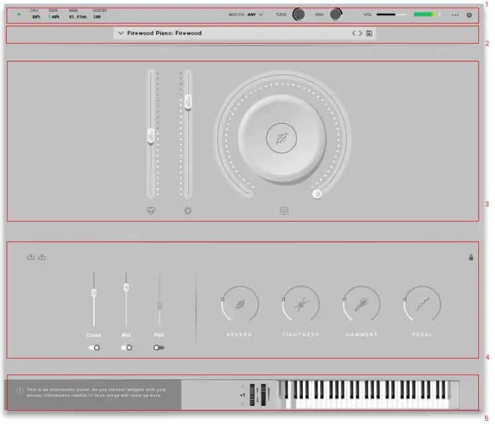
Task: Open the plugin settings gear
Action: 469,15
